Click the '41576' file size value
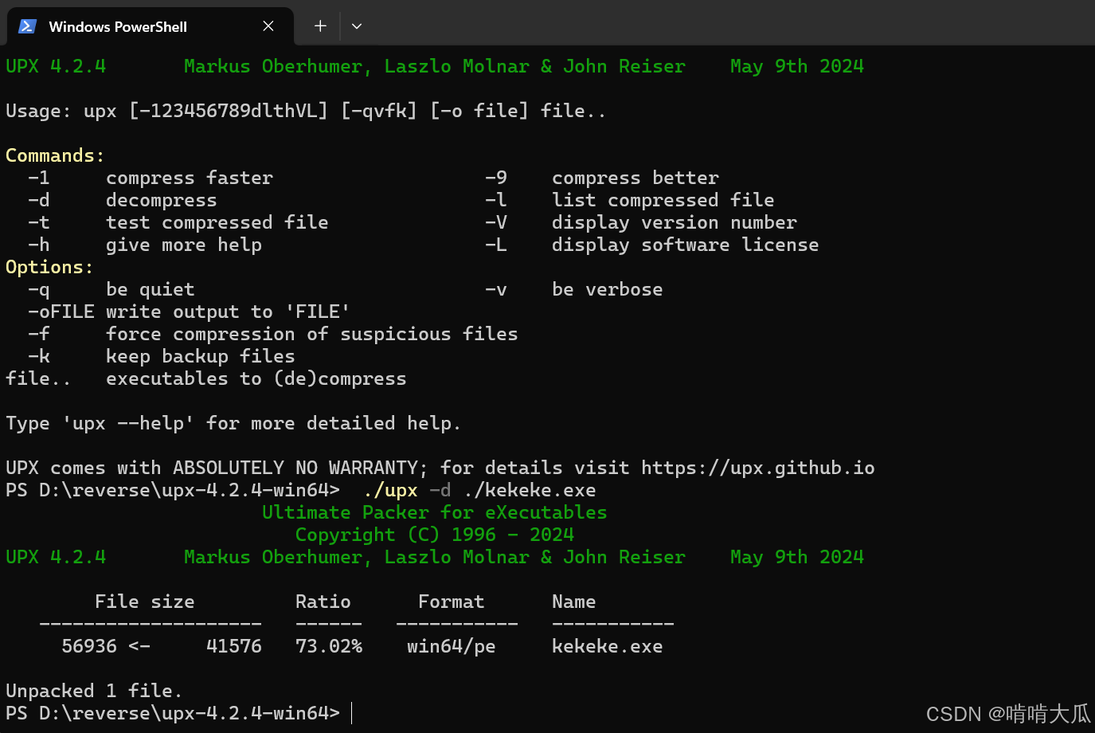1095x733 pixels. [234, 646]
